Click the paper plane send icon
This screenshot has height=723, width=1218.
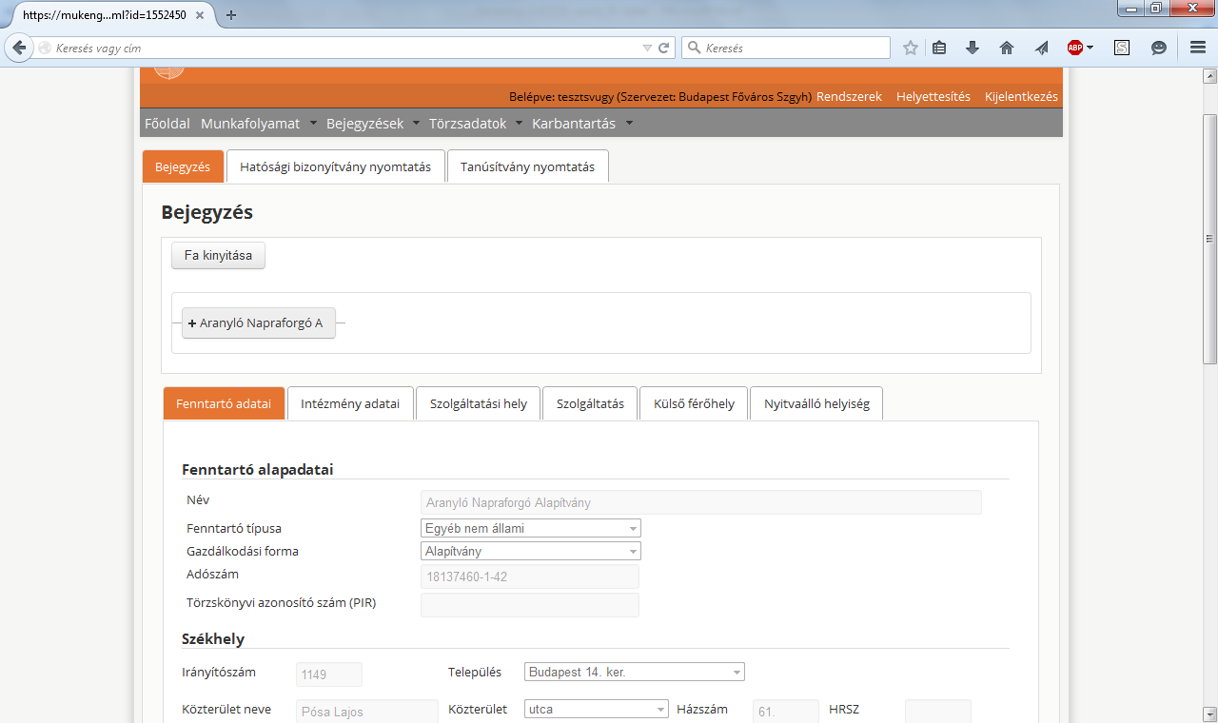click(1041, 48)
